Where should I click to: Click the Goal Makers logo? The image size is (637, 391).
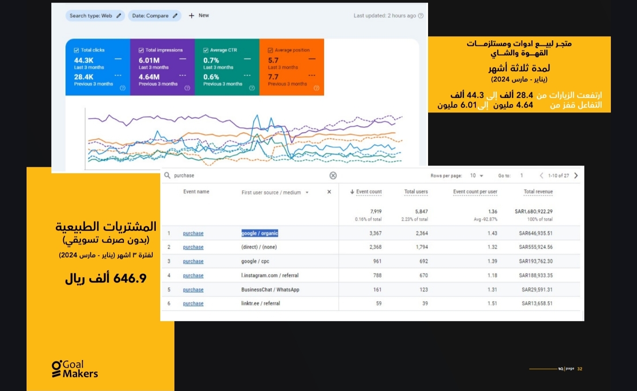pyautogui.click(x=74, y=367)
